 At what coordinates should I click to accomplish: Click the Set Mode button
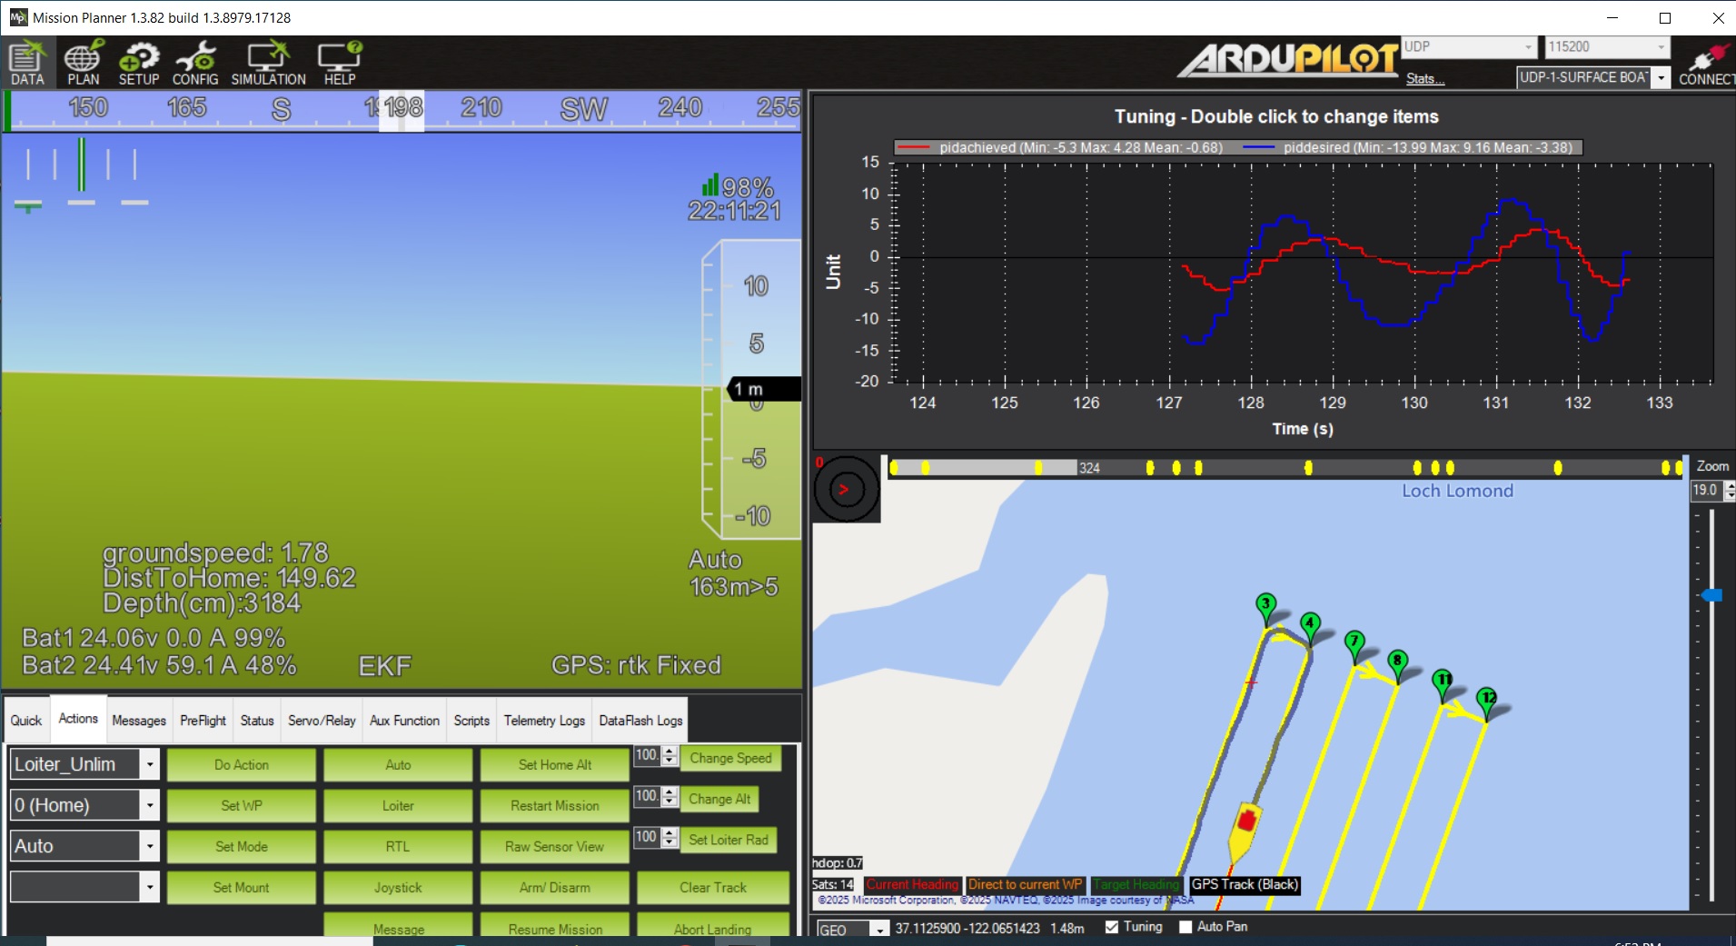click(x=242, y=847)
